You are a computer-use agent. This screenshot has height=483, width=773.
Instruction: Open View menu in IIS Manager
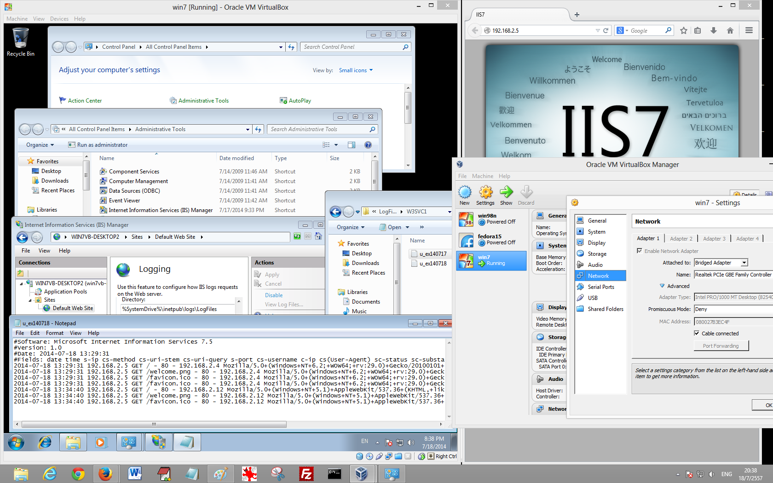45,251
